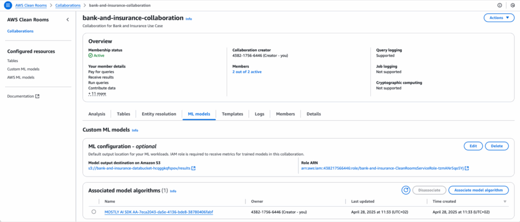The image size is (520, 222).
Task: Click Collaborations in the sidebar
Action: pyautogui.click(x=20, y=31)
